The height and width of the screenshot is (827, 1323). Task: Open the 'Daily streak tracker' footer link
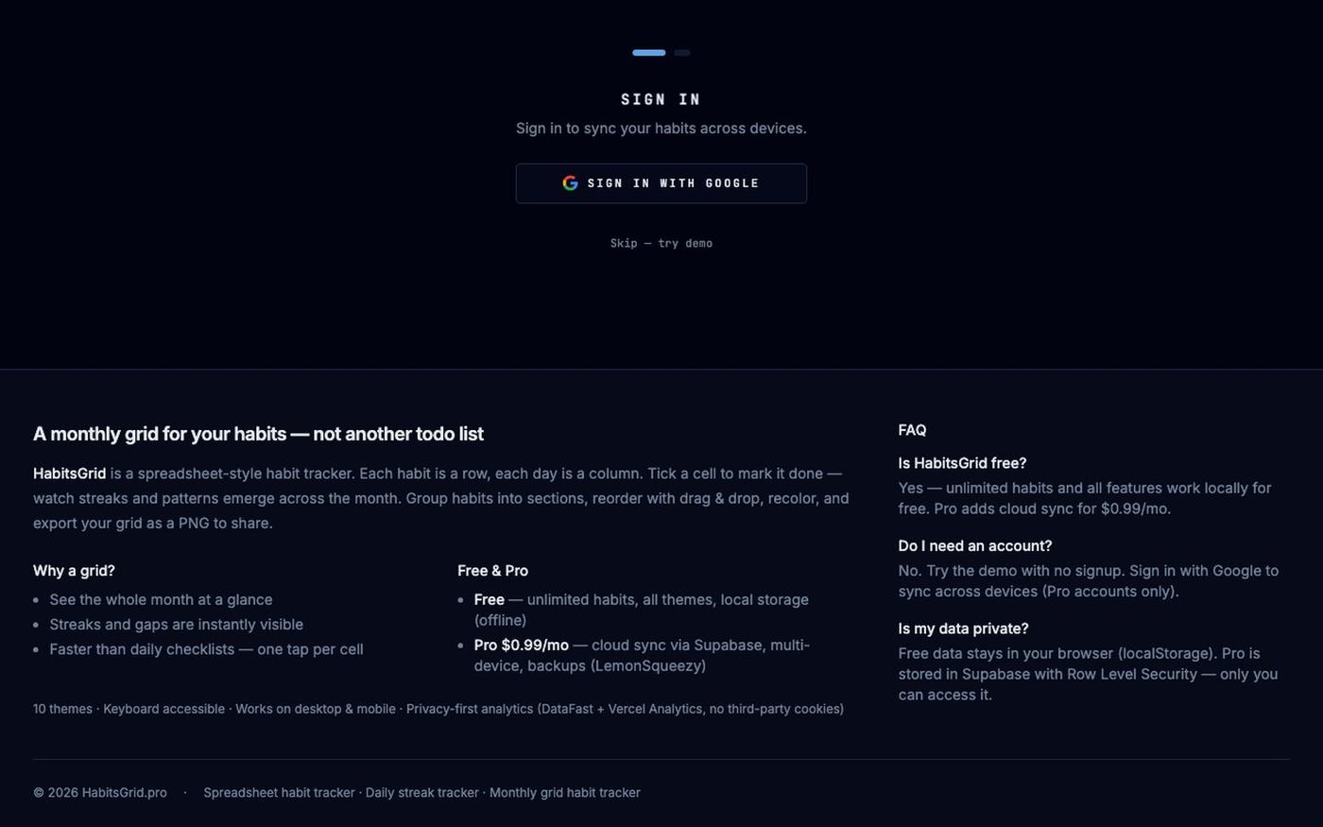[422, 792]
